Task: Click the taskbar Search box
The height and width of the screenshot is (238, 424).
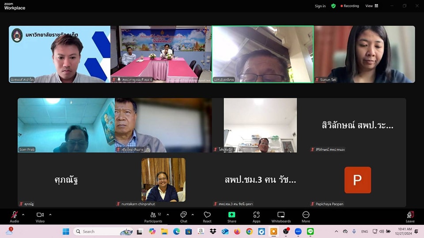Action: (103, 231)
